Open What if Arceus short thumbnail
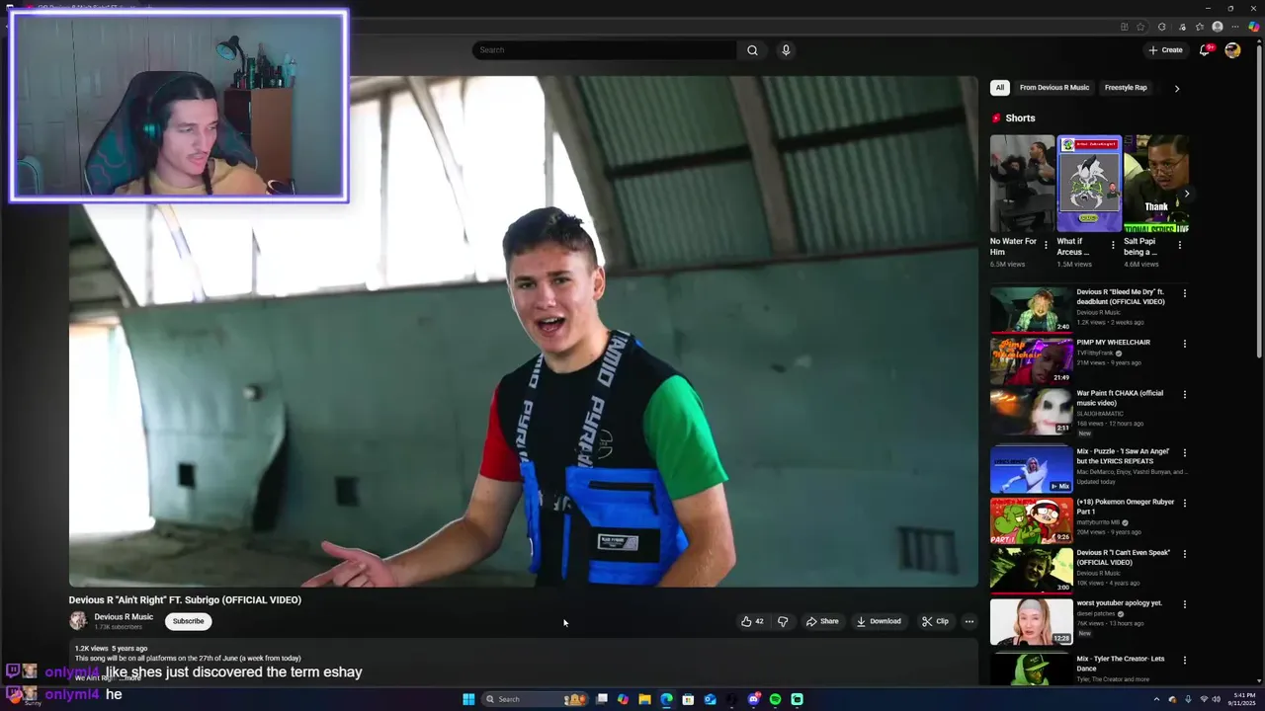The width and height of the screenshot is (1265, 711). pos(1089,184)
